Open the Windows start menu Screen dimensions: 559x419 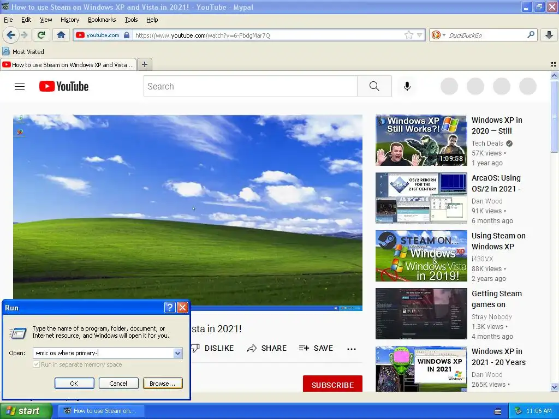click(26, 411)
